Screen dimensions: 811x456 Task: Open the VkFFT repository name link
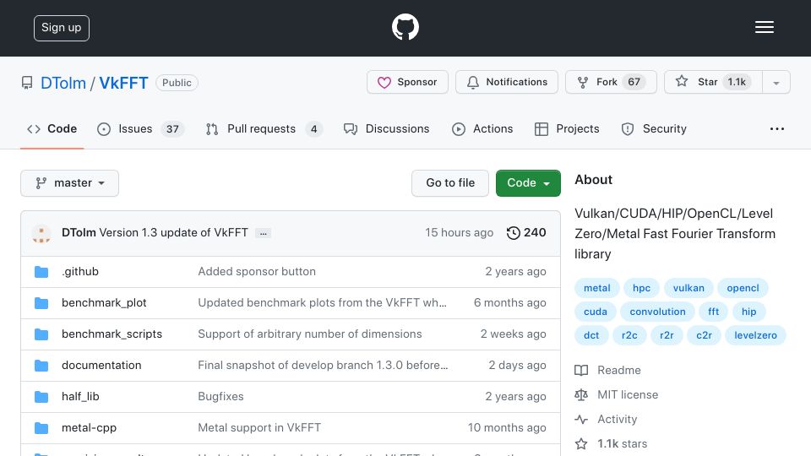click(123, 83)
